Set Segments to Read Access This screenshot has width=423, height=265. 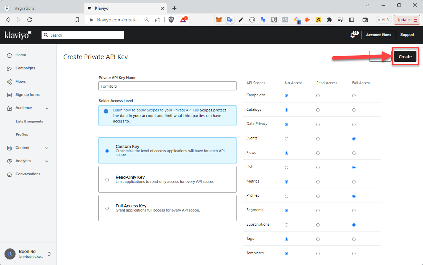pyautogui.click(x=318, y=210)
